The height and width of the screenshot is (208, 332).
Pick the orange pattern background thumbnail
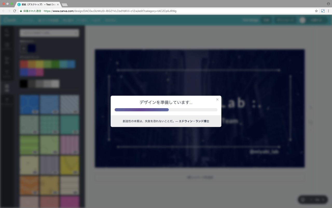[x=29, y=186]
